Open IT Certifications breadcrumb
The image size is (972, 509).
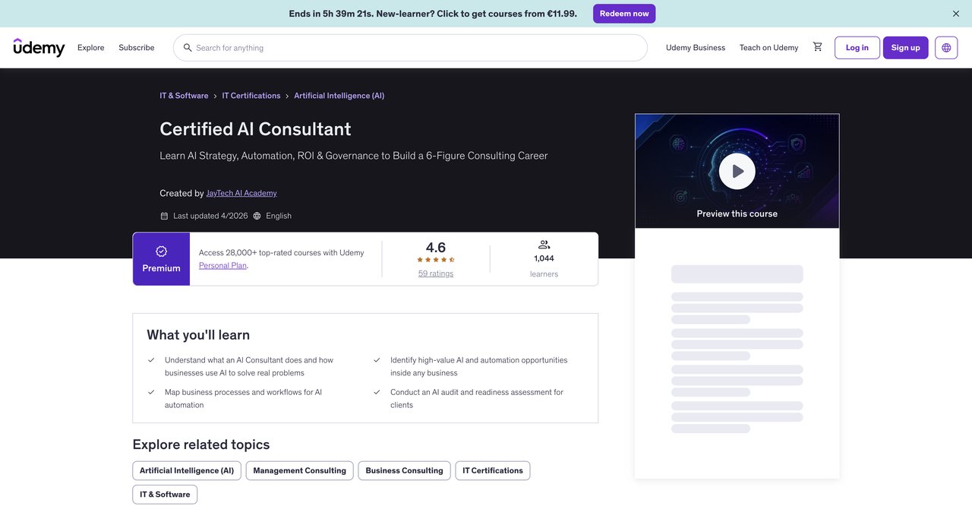point(251,96)
